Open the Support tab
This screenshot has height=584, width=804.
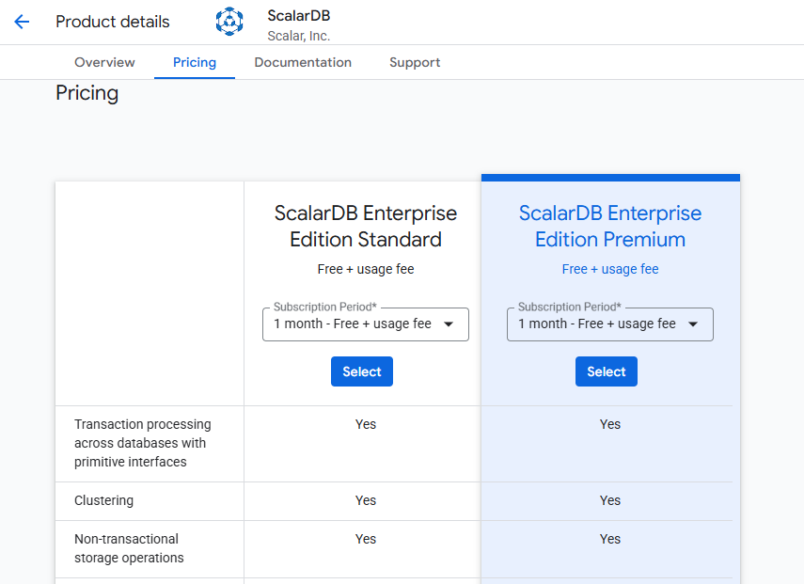click(415, 62)
